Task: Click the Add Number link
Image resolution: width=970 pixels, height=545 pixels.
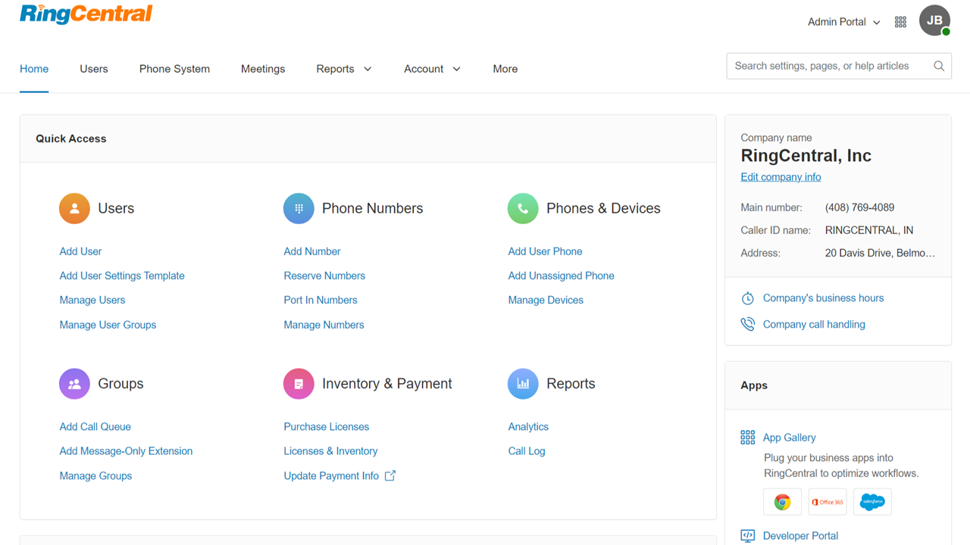Action: tap(312, 251)
